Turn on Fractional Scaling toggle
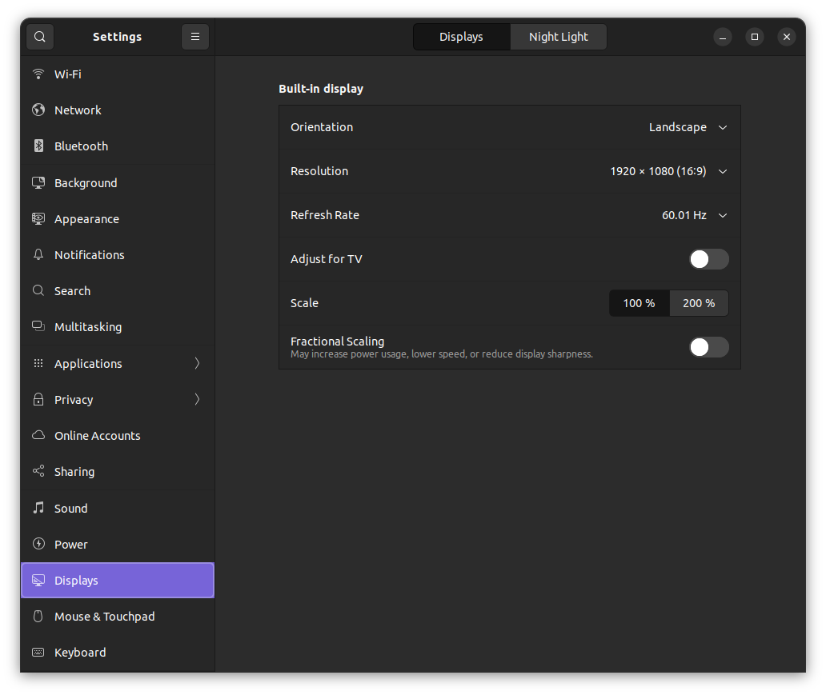826x695 pixels. (709, 347)
